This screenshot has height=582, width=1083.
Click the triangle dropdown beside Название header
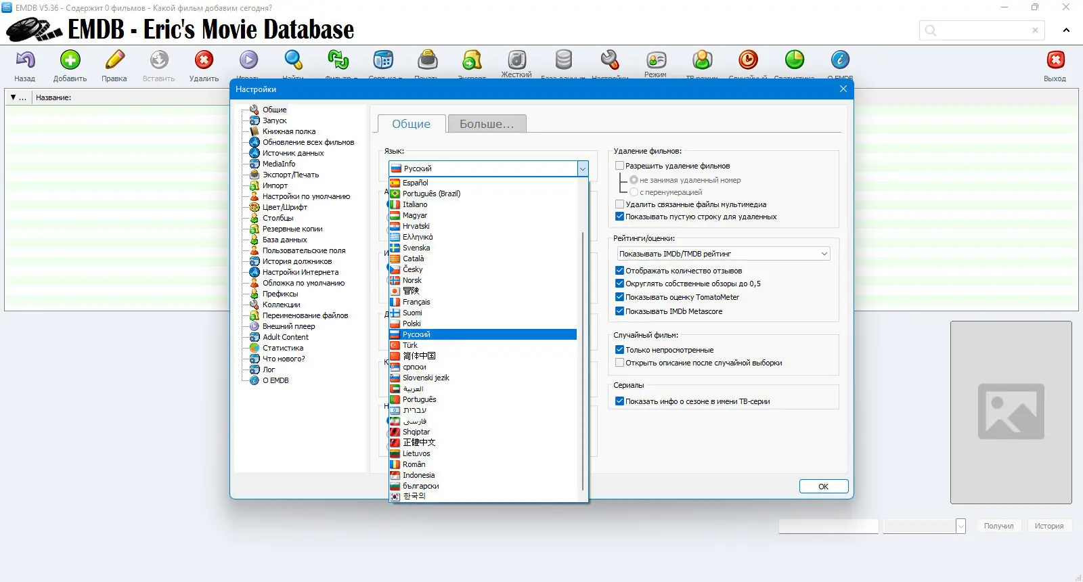14,97
